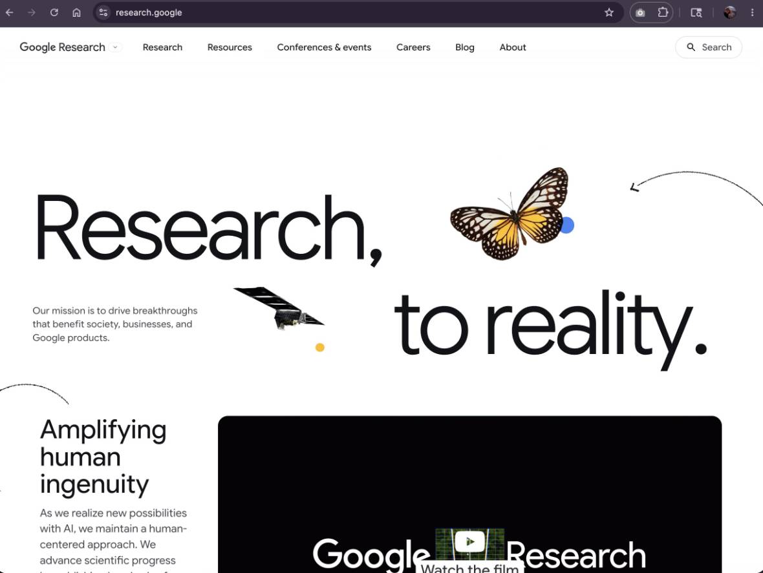Open the About menu
Screen dimensions: 763x573
[x=512, y=47]
